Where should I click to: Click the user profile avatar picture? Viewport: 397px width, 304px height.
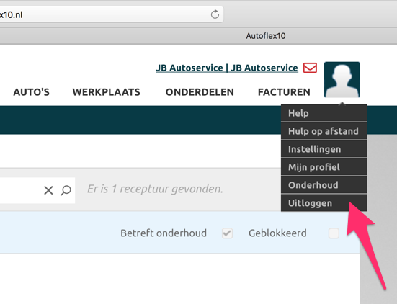pyautogui.click(x=342, y=79)
